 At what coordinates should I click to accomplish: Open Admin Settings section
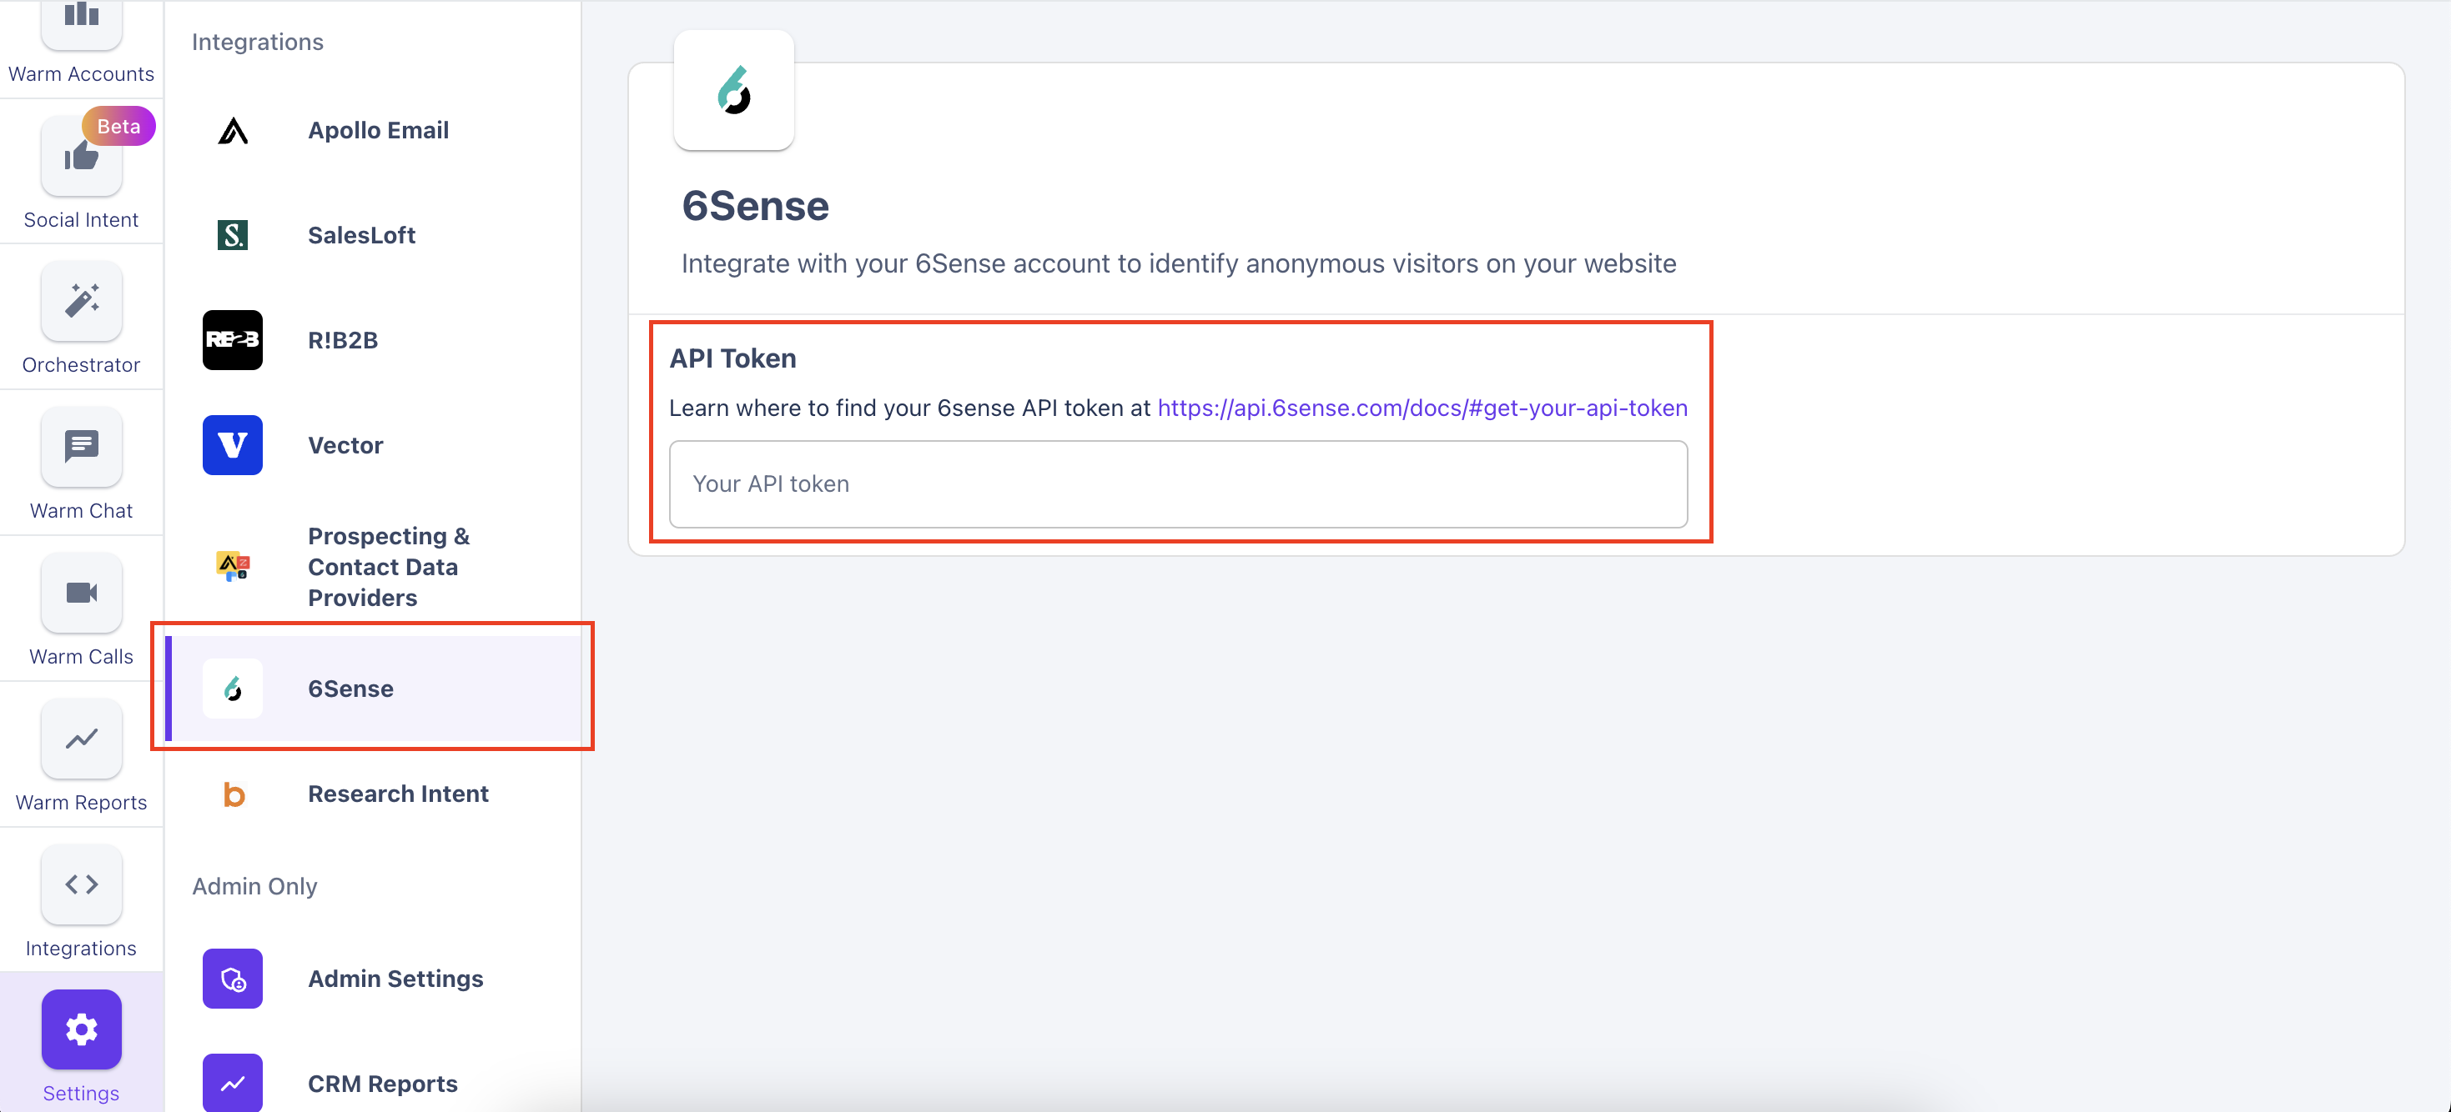coord(395,978)
